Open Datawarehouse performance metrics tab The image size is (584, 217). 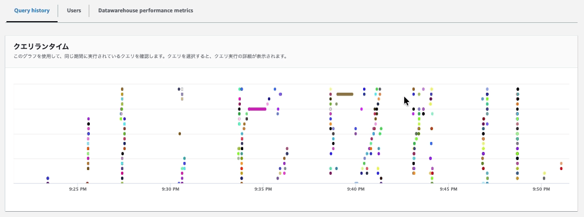coord(146,11)
